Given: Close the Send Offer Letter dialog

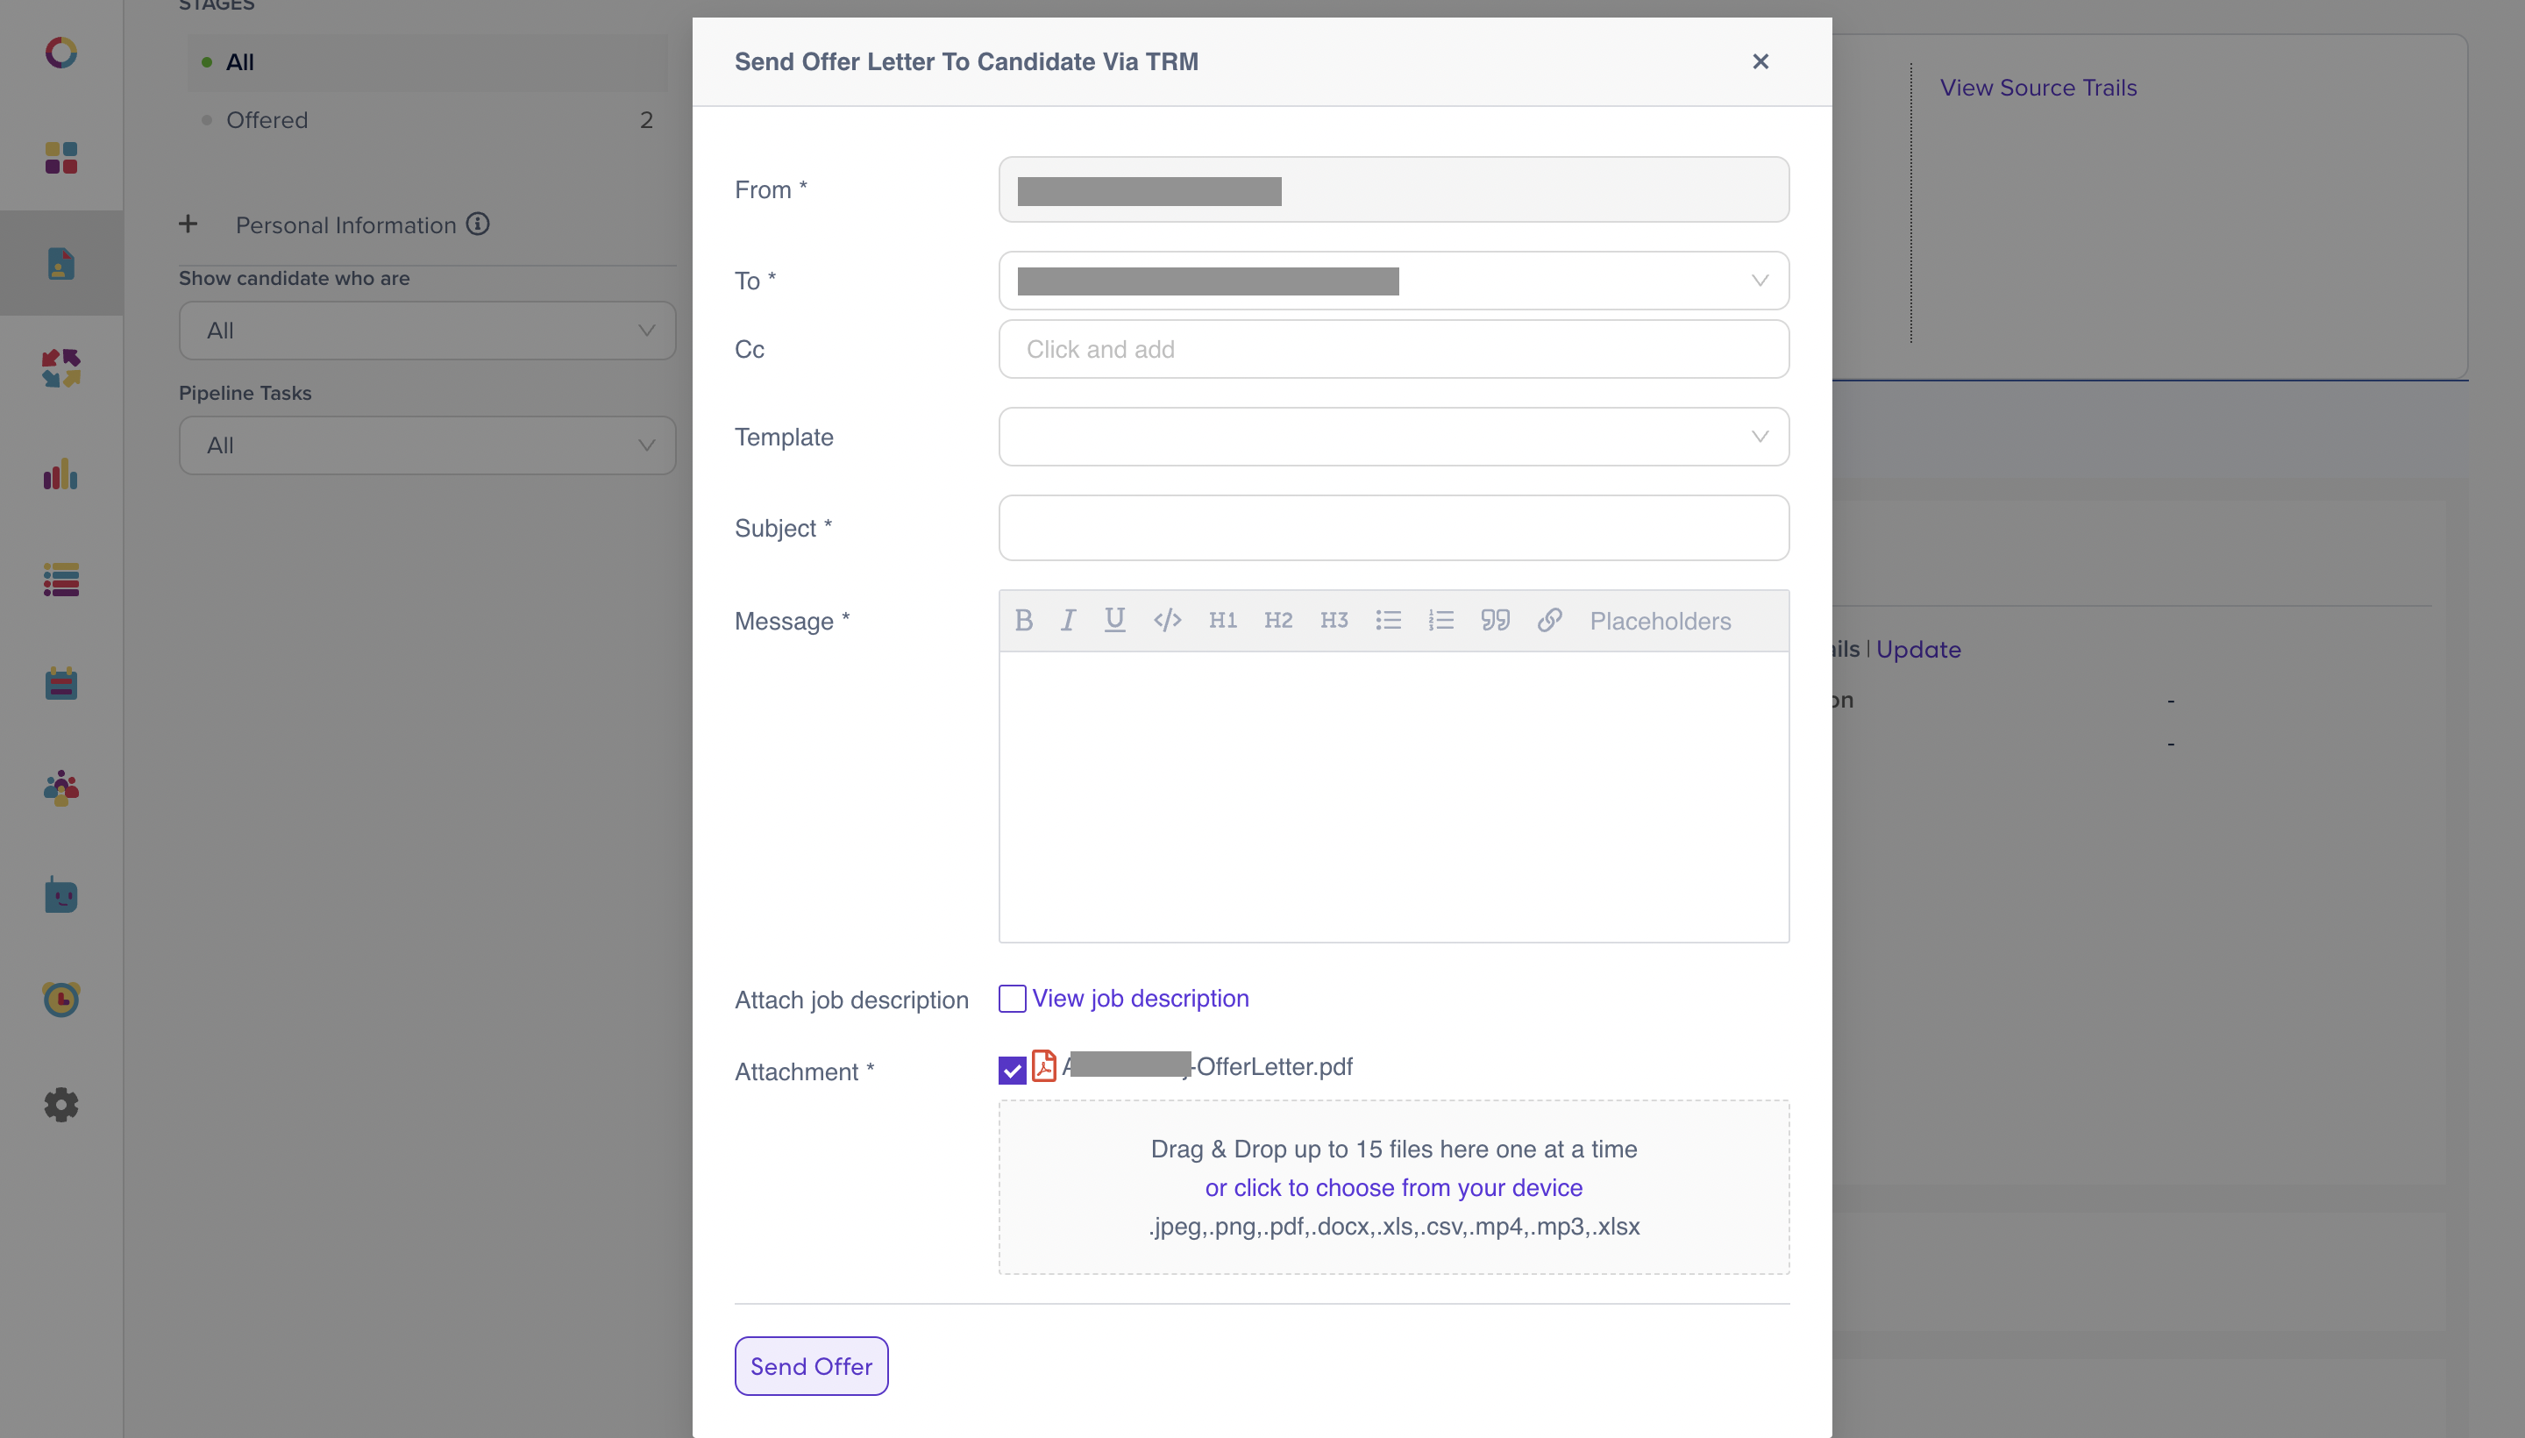Looking at the screenshot, I should click(1760, 61).
